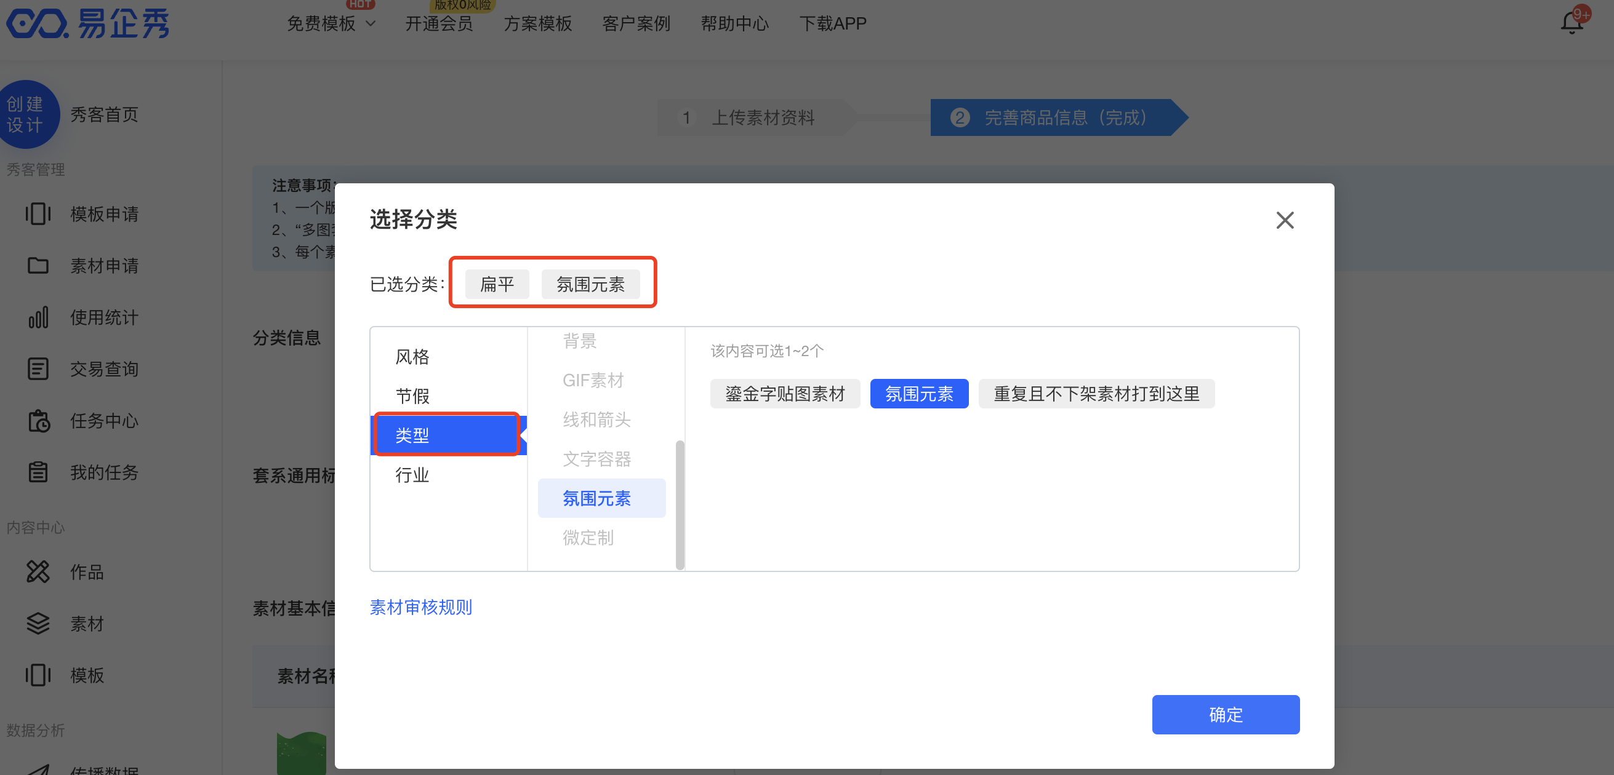Click the 作品 crossed-tools icon
Screen dimensions: 1614x775
(38, 571)
